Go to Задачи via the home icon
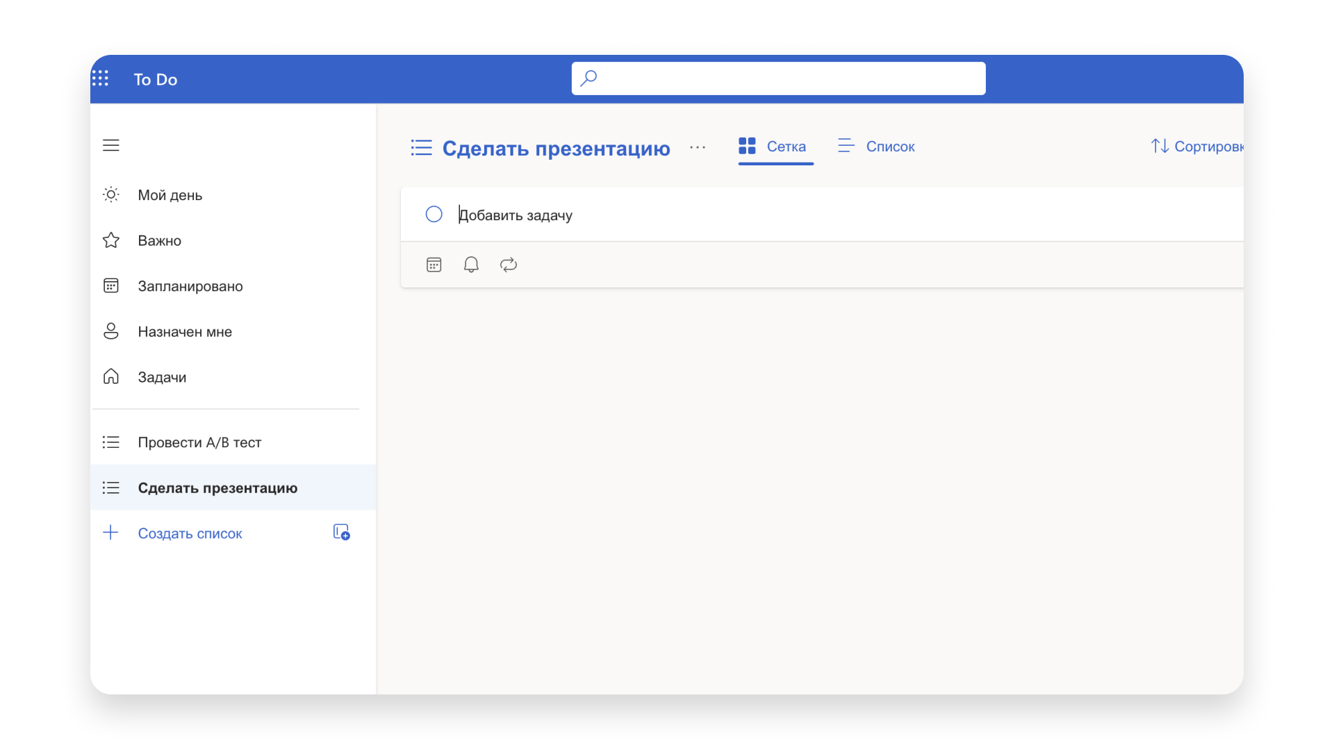Screen dimensions: 1334x750 pos(162,377)
